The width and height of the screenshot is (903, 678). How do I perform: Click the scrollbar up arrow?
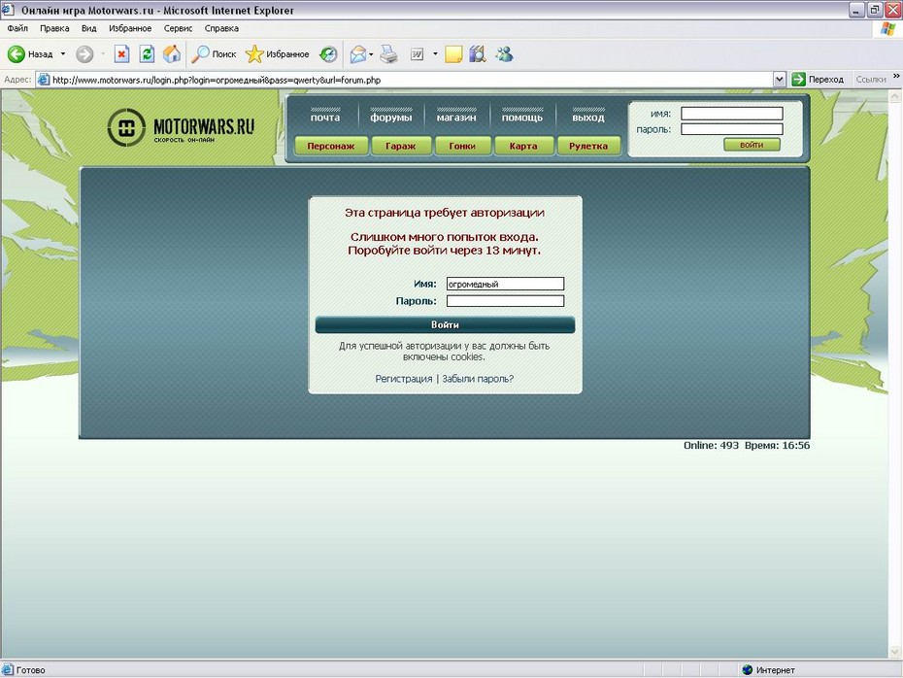point(895,96)
